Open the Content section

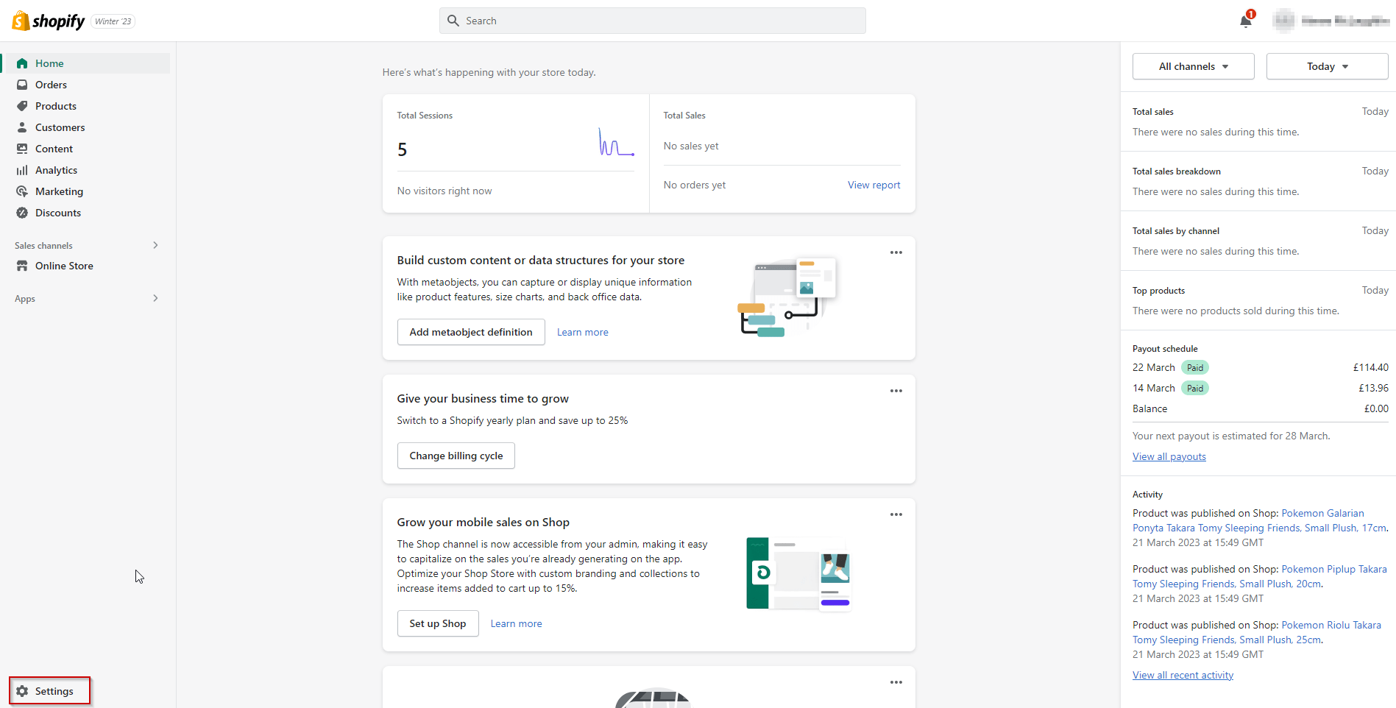click(x=53, y=148)
